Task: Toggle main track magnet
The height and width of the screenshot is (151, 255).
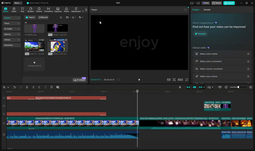Action: click(188, 87)
